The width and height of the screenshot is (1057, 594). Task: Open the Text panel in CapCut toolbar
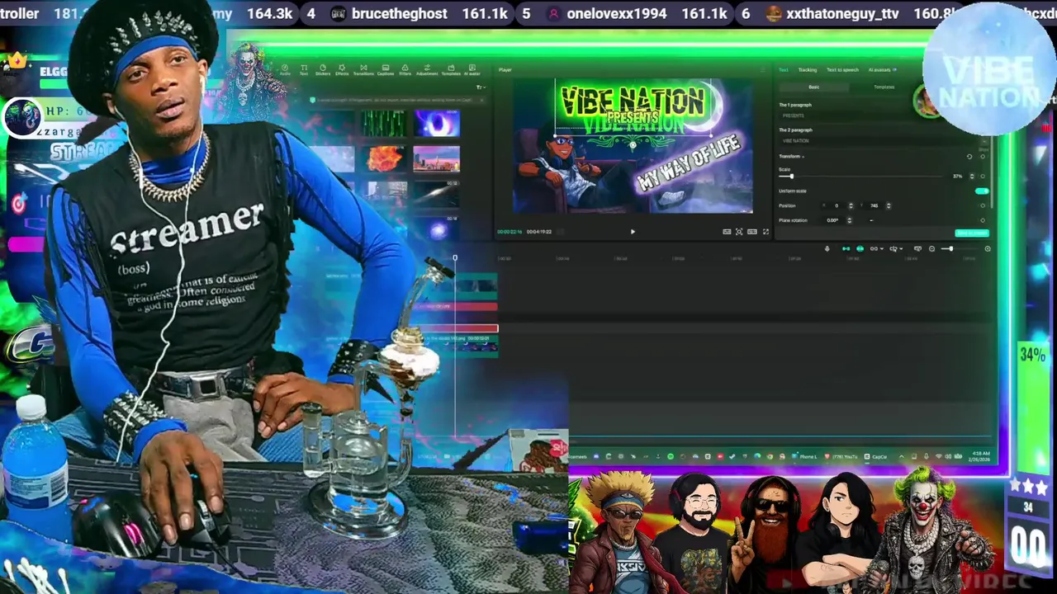pos(304,70)
